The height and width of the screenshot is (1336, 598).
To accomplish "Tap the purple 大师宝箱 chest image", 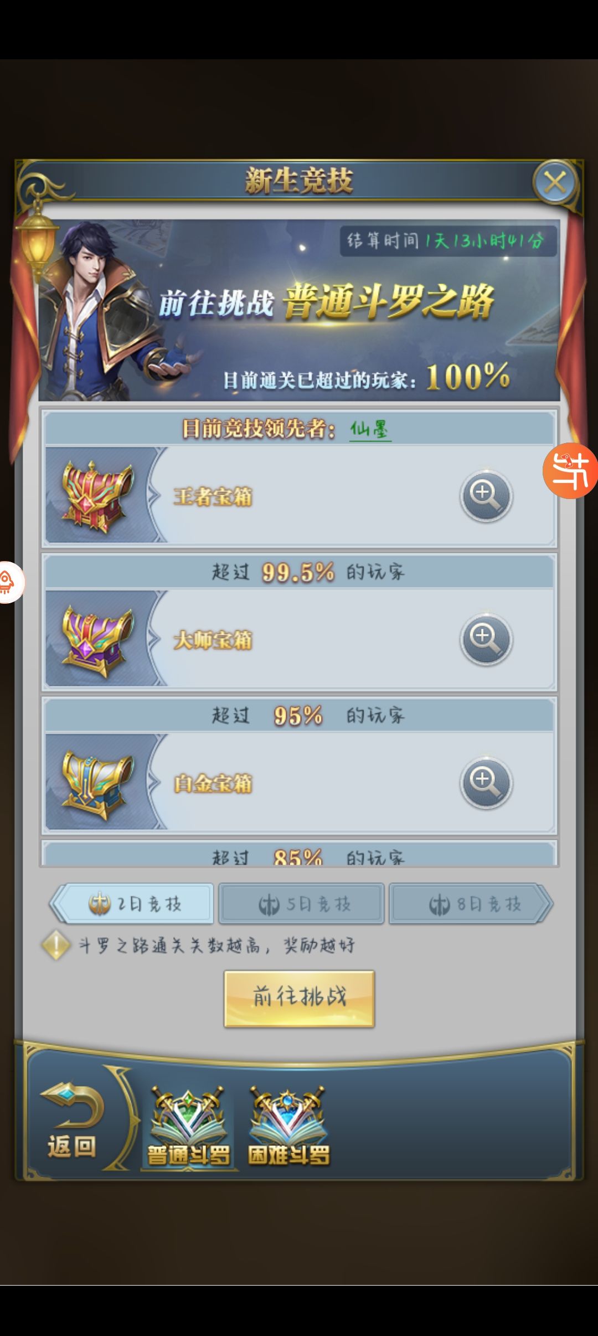I will 97,640.
